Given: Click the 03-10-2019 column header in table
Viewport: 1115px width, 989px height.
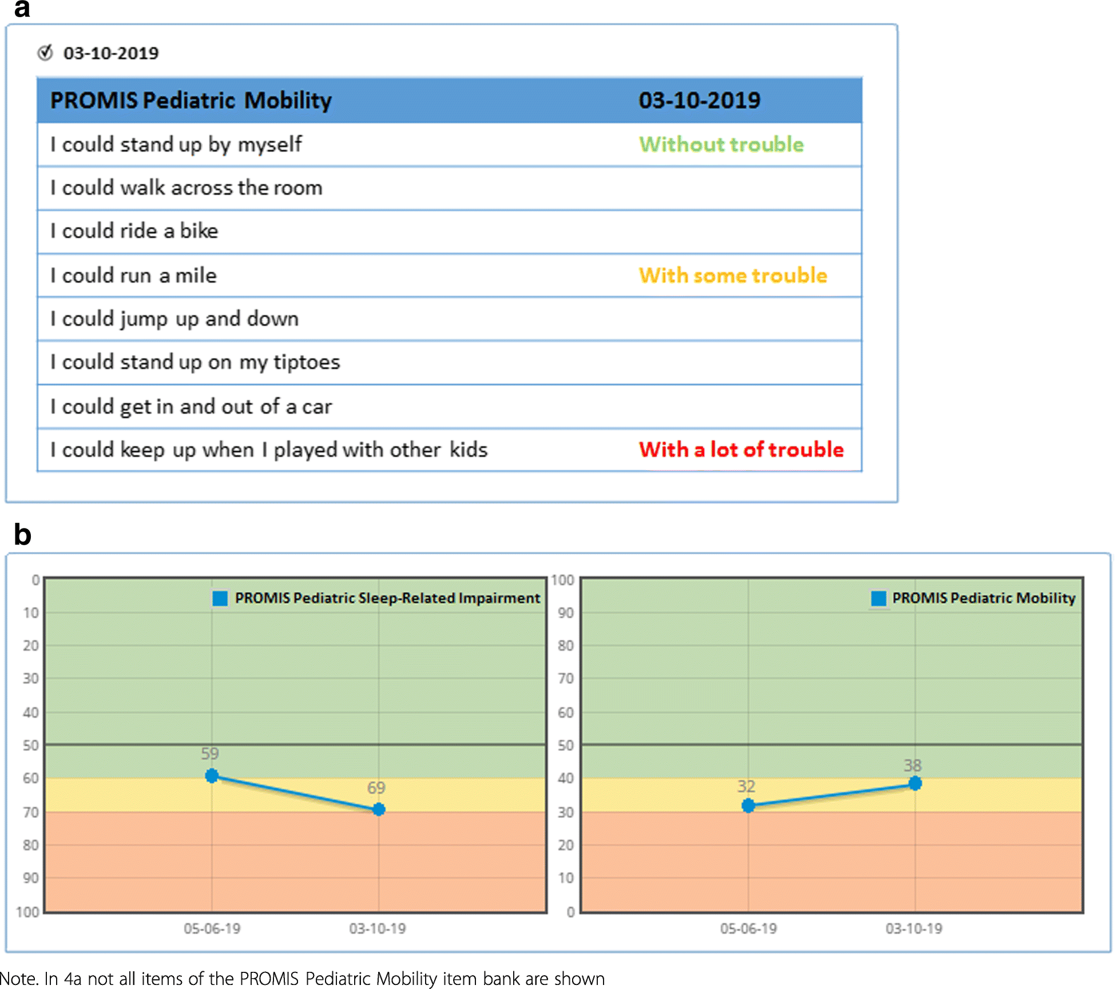Looking at the screenshot, I should click(699, 100).
